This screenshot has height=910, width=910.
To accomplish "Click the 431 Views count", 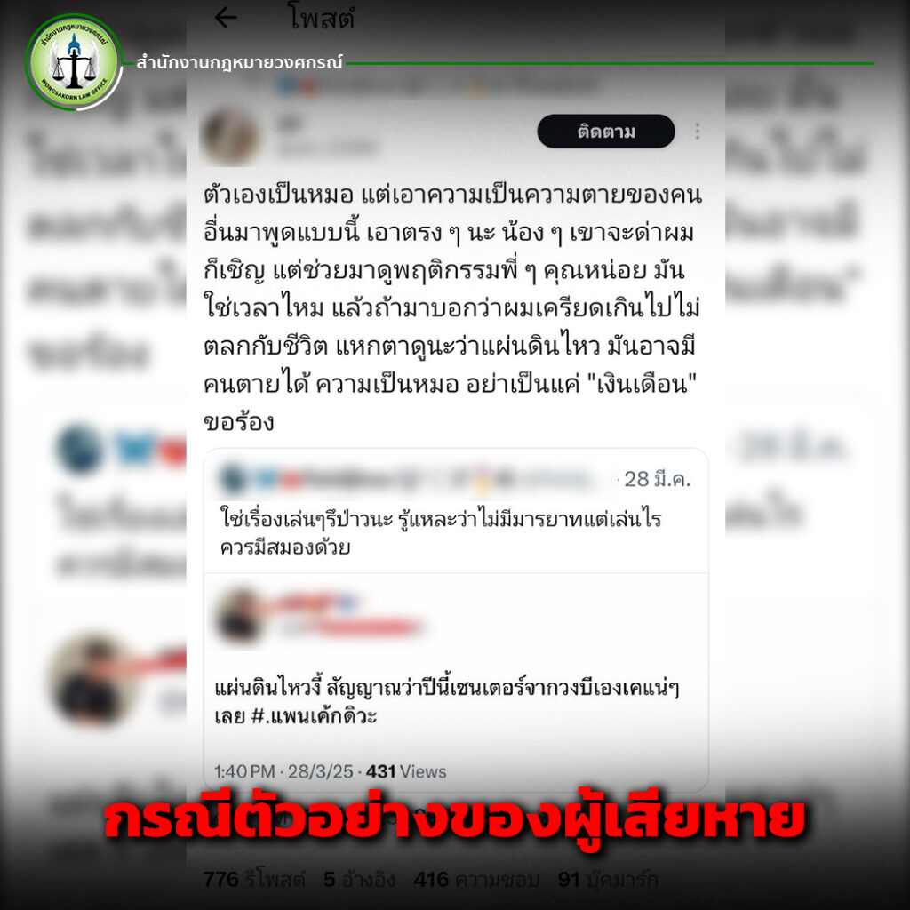I will coord(406,771).
